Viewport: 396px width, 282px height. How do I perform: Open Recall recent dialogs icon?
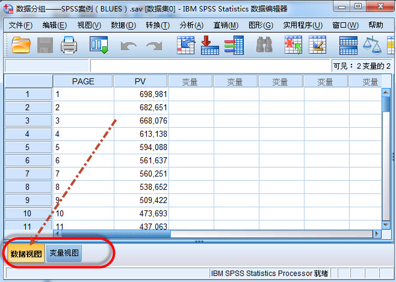pos(99,45)
